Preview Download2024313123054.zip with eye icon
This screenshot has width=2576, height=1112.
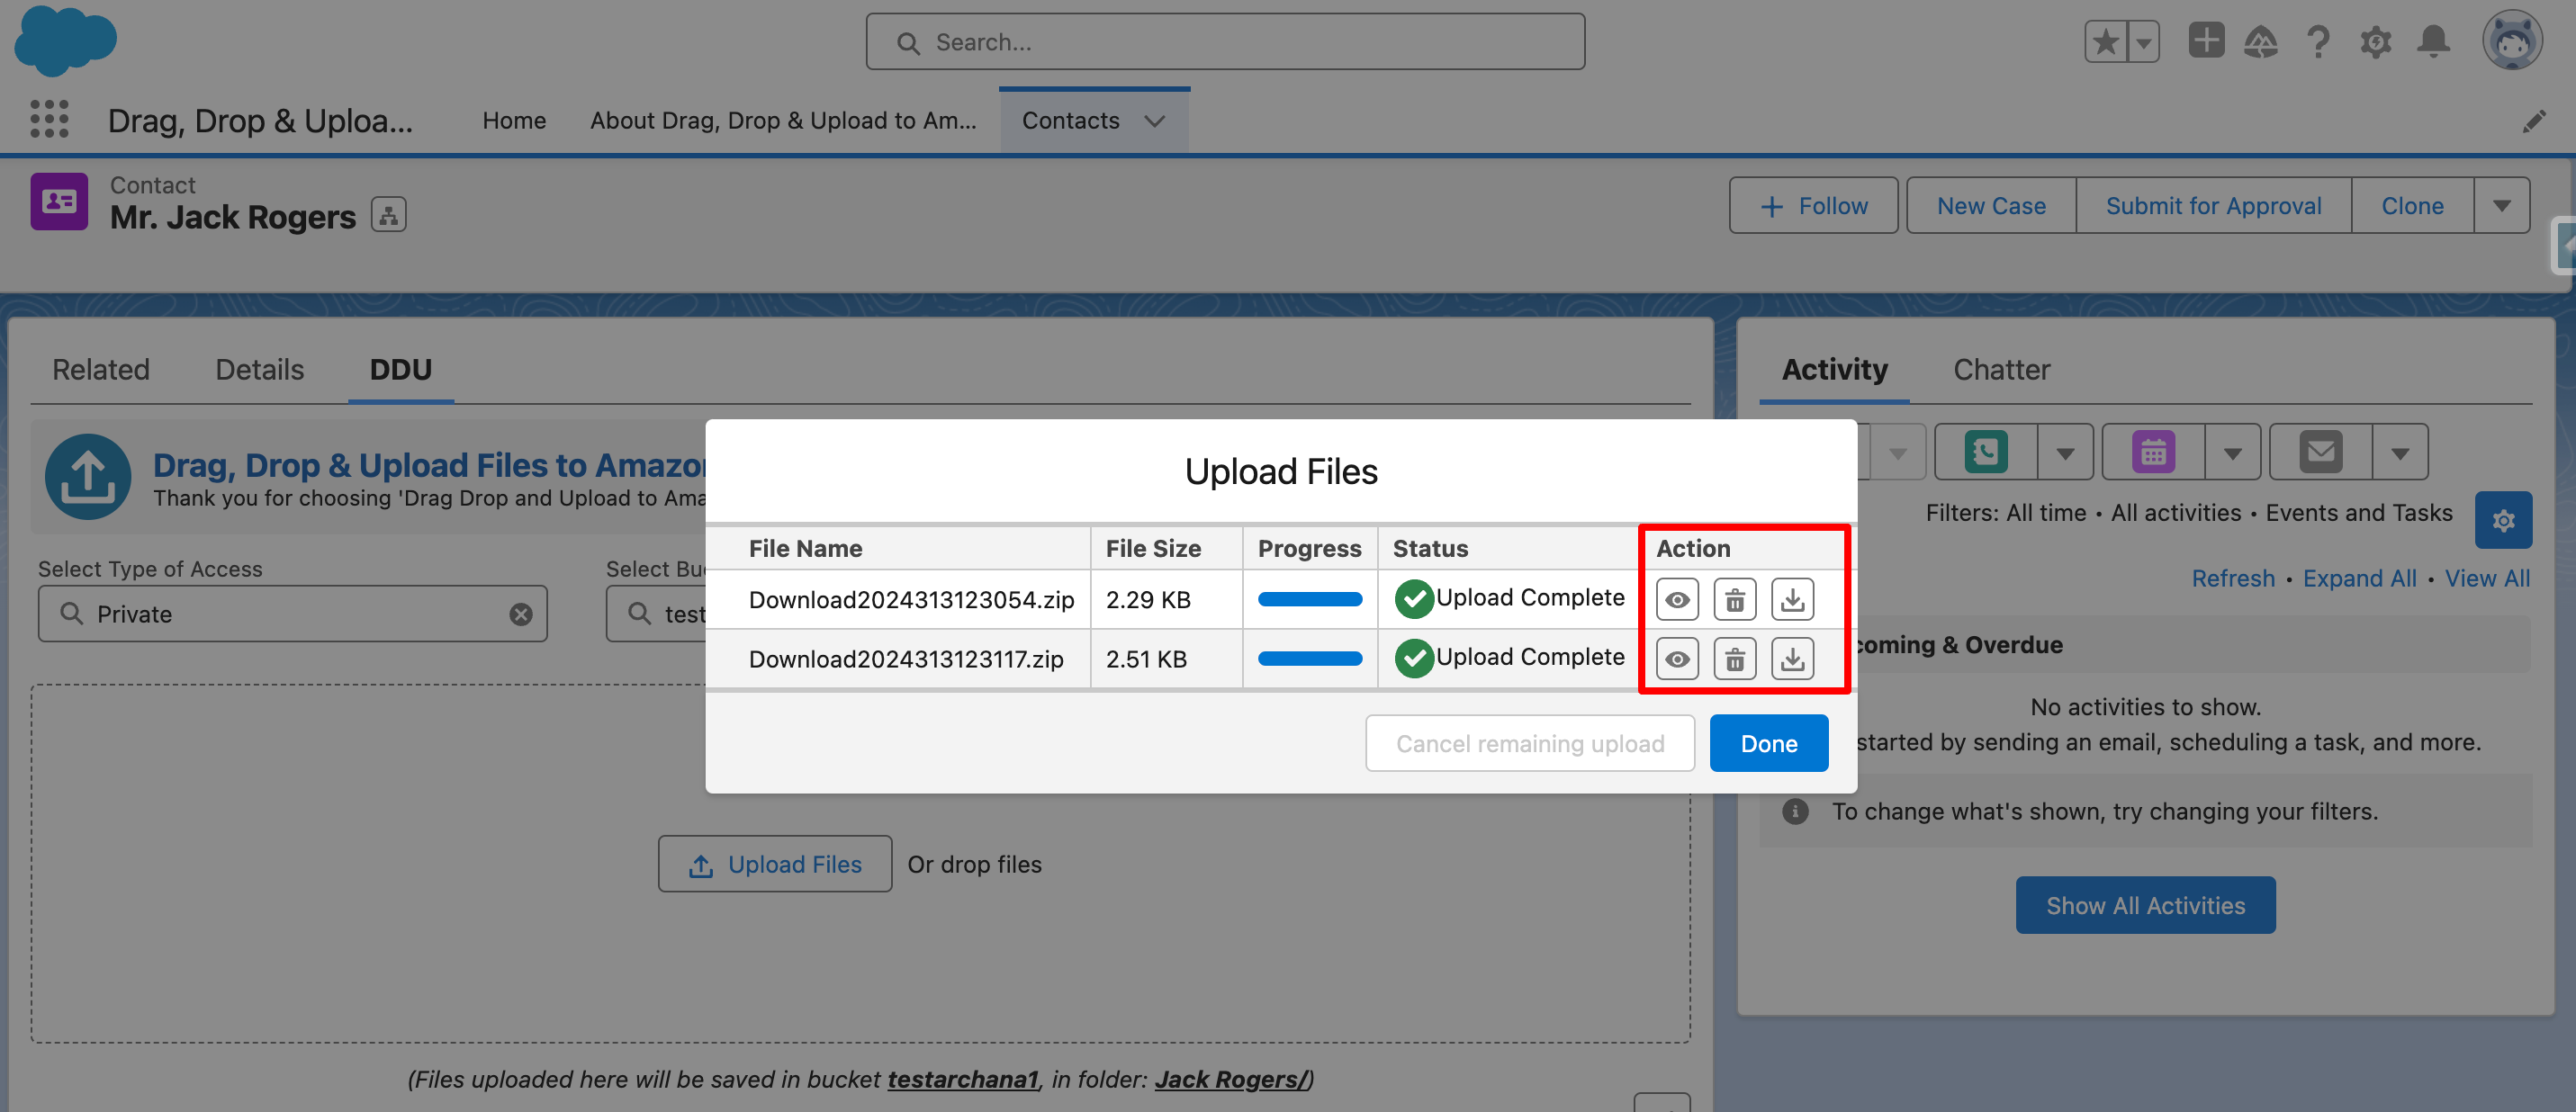1677,600
